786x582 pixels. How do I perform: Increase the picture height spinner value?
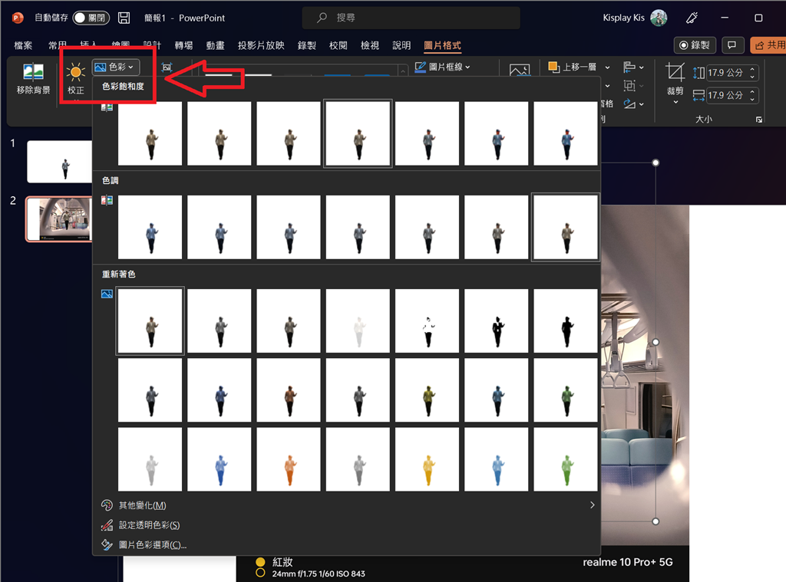(x=752, y=70)
